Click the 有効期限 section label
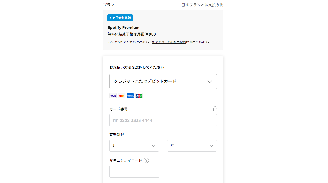The width and height of the screenshot is (328, 183). point(116,135)
